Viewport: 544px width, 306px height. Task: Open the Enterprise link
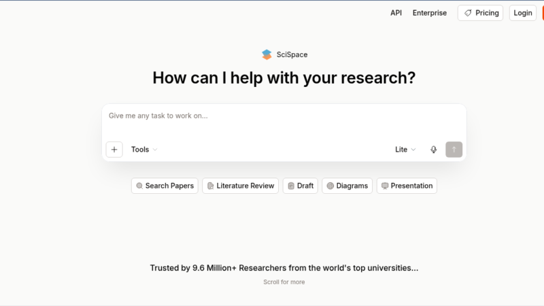(x=430, y=13)
